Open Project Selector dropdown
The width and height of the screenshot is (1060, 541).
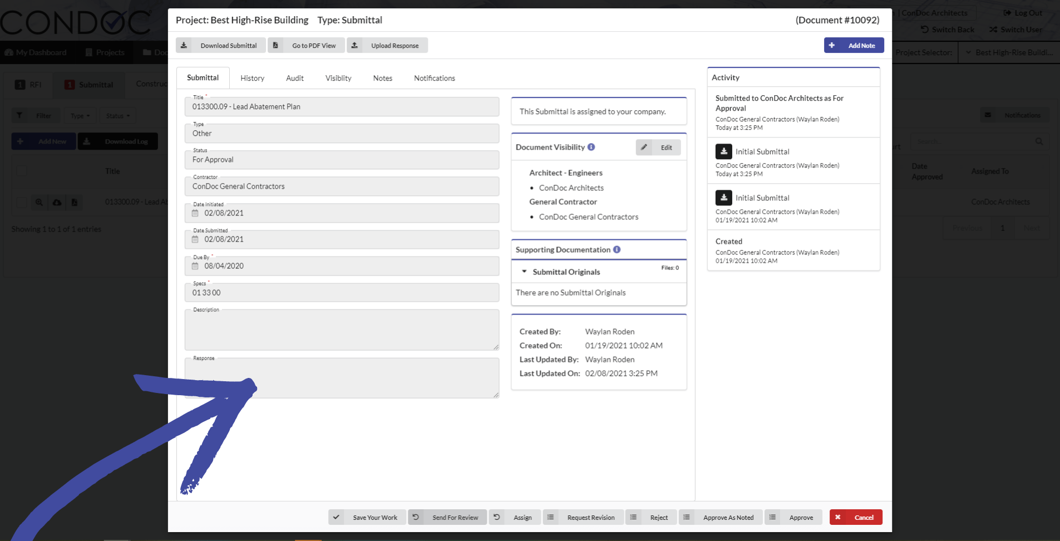pos(1008,52)
